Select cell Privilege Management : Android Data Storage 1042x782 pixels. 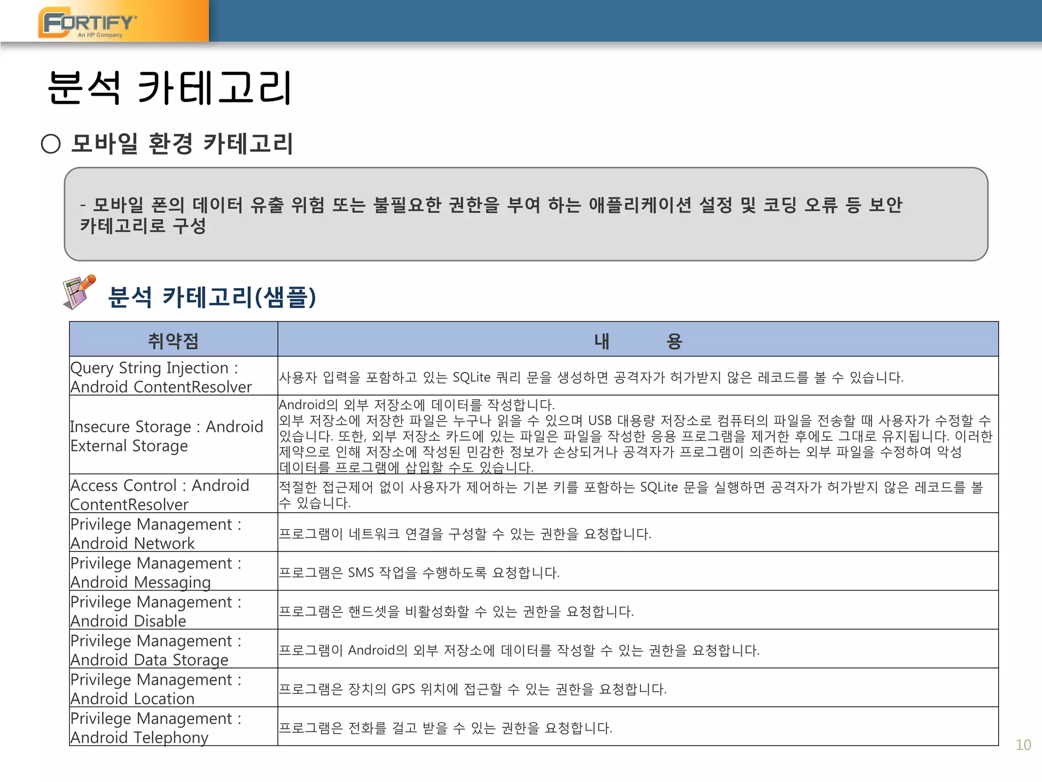pos(173,649)
